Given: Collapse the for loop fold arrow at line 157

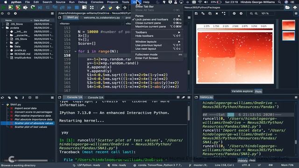Looking at the screenshot, I should (76, 51).
